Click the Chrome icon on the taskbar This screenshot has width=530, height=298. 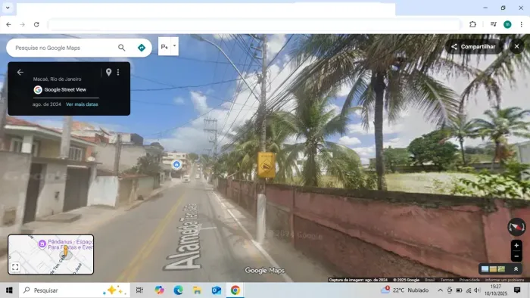tap(235, 290)
